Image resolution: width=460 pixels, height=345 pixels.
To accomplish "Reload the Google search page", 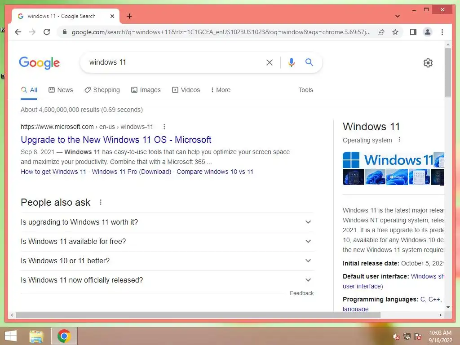I will pyautogui.click(x=47, y=32).
